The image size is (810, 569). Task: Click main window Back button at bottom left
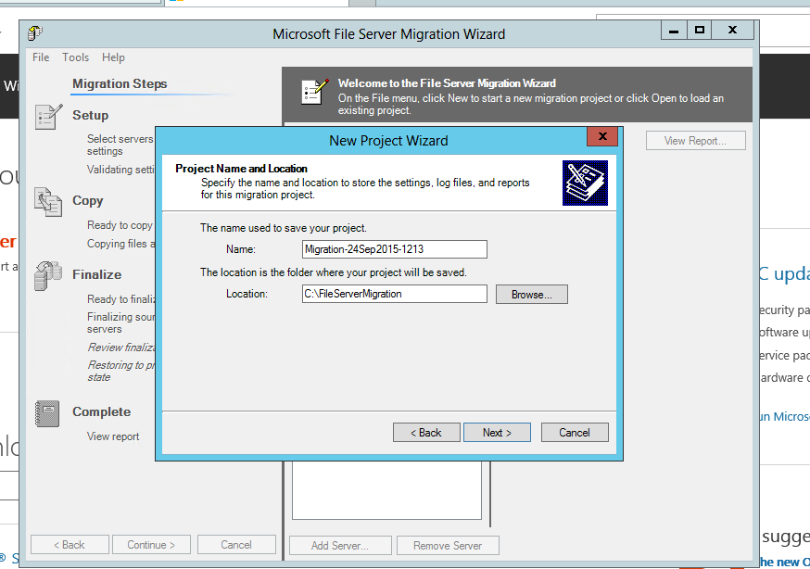[70, 545]
